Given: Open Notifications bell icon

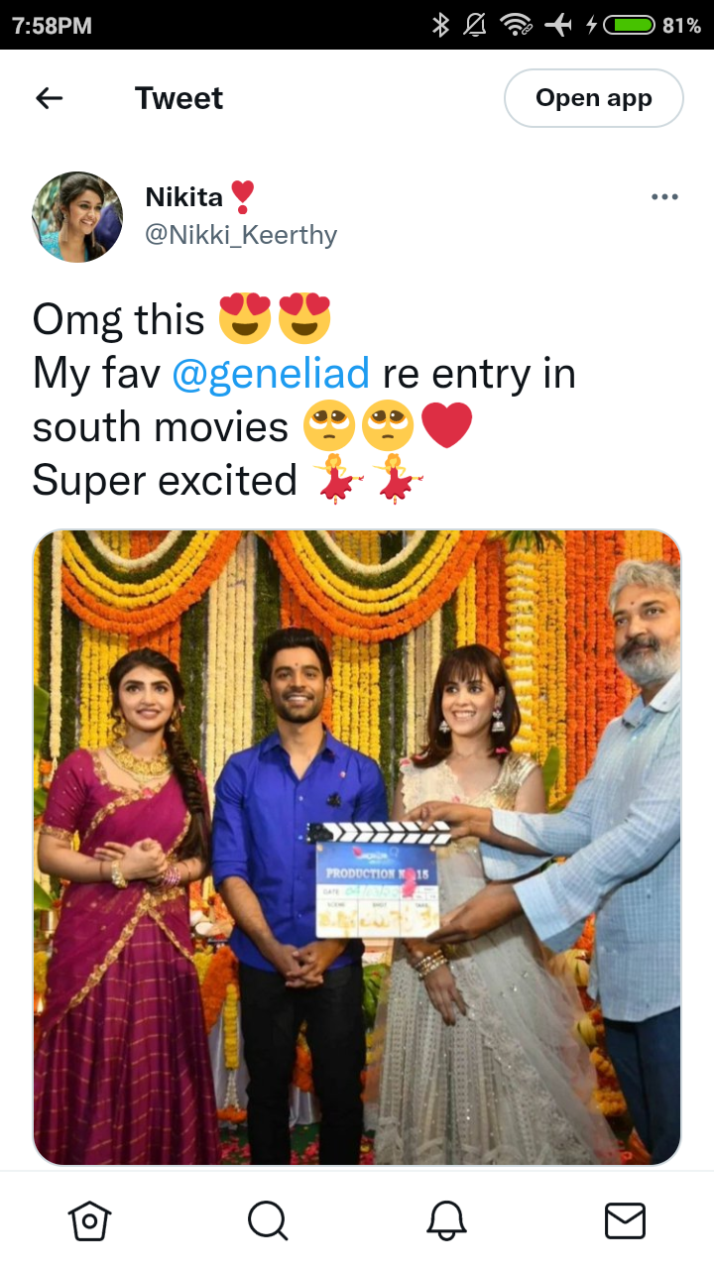Looking at the screenshot, I should coord(446,1220).
